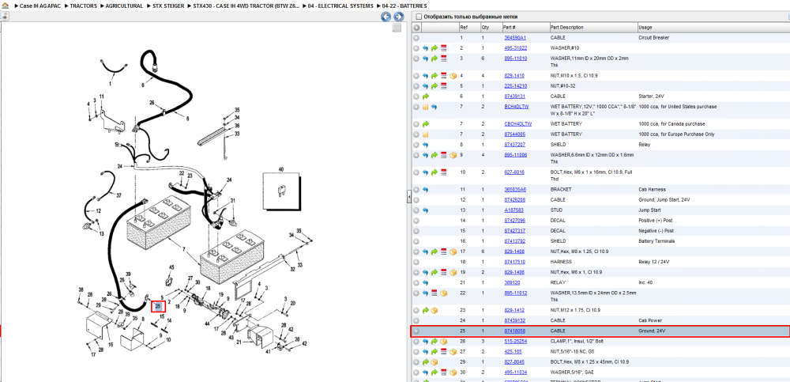The width and height of the screenshot is (790, 382).
Task: Open part number link BCH4DLTW
Action: coord(517,107)
